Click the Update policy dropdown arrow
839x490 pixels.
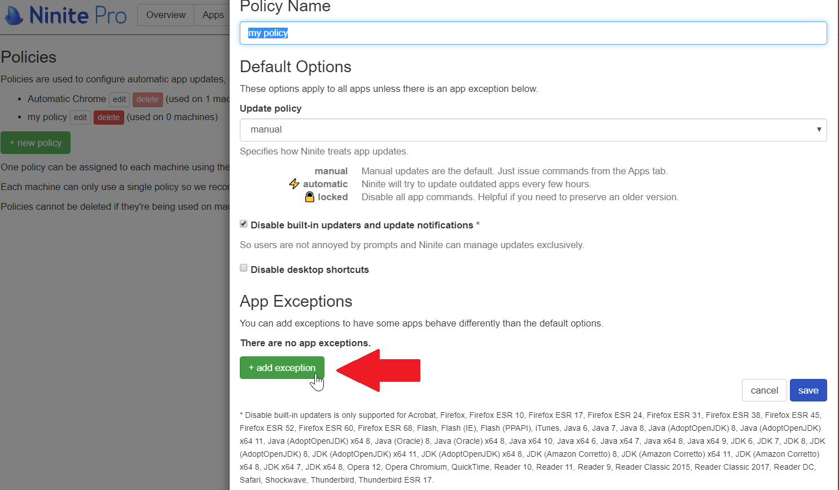(x=819, y=130)
